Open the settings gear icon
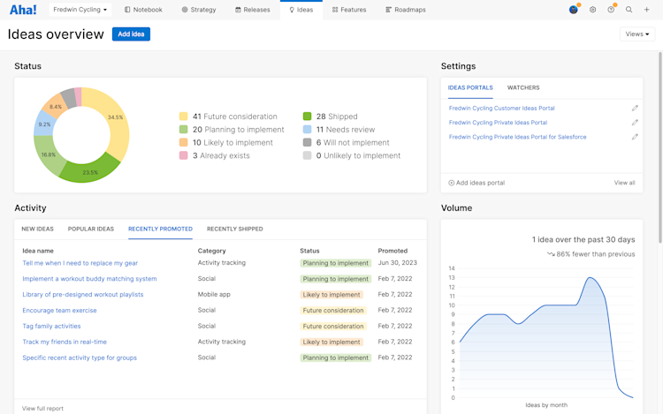This screenshot has height=414, width=663. [x=593, y=10]
